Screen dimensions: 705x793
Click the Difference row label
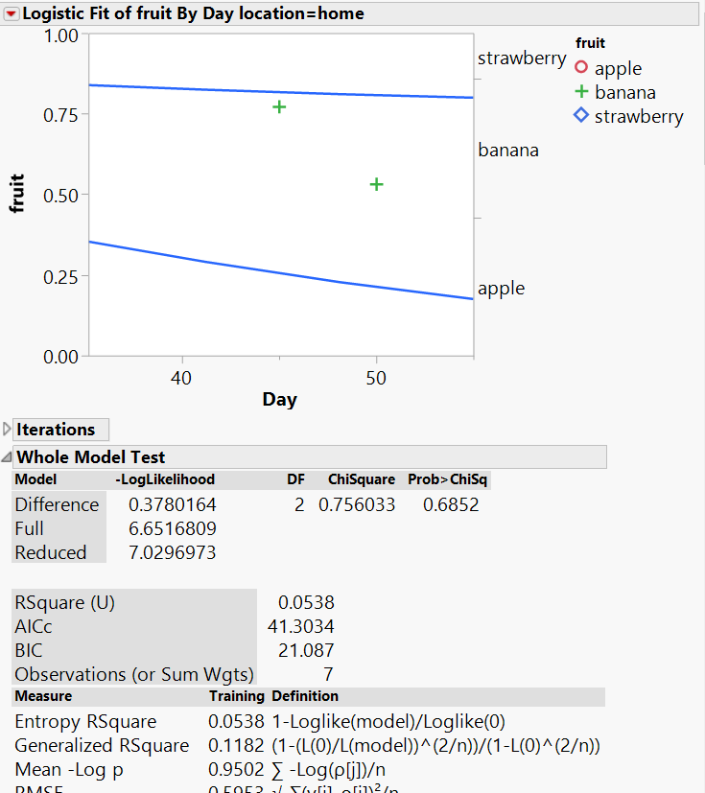[x=57, y=504]
